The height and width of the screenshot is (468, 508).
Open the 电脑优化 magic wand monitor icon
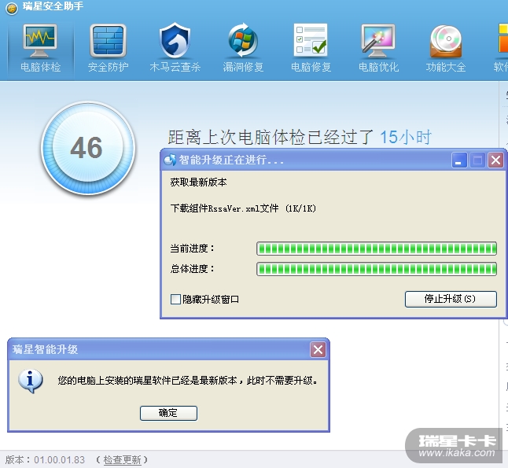(x=378, y=41)
